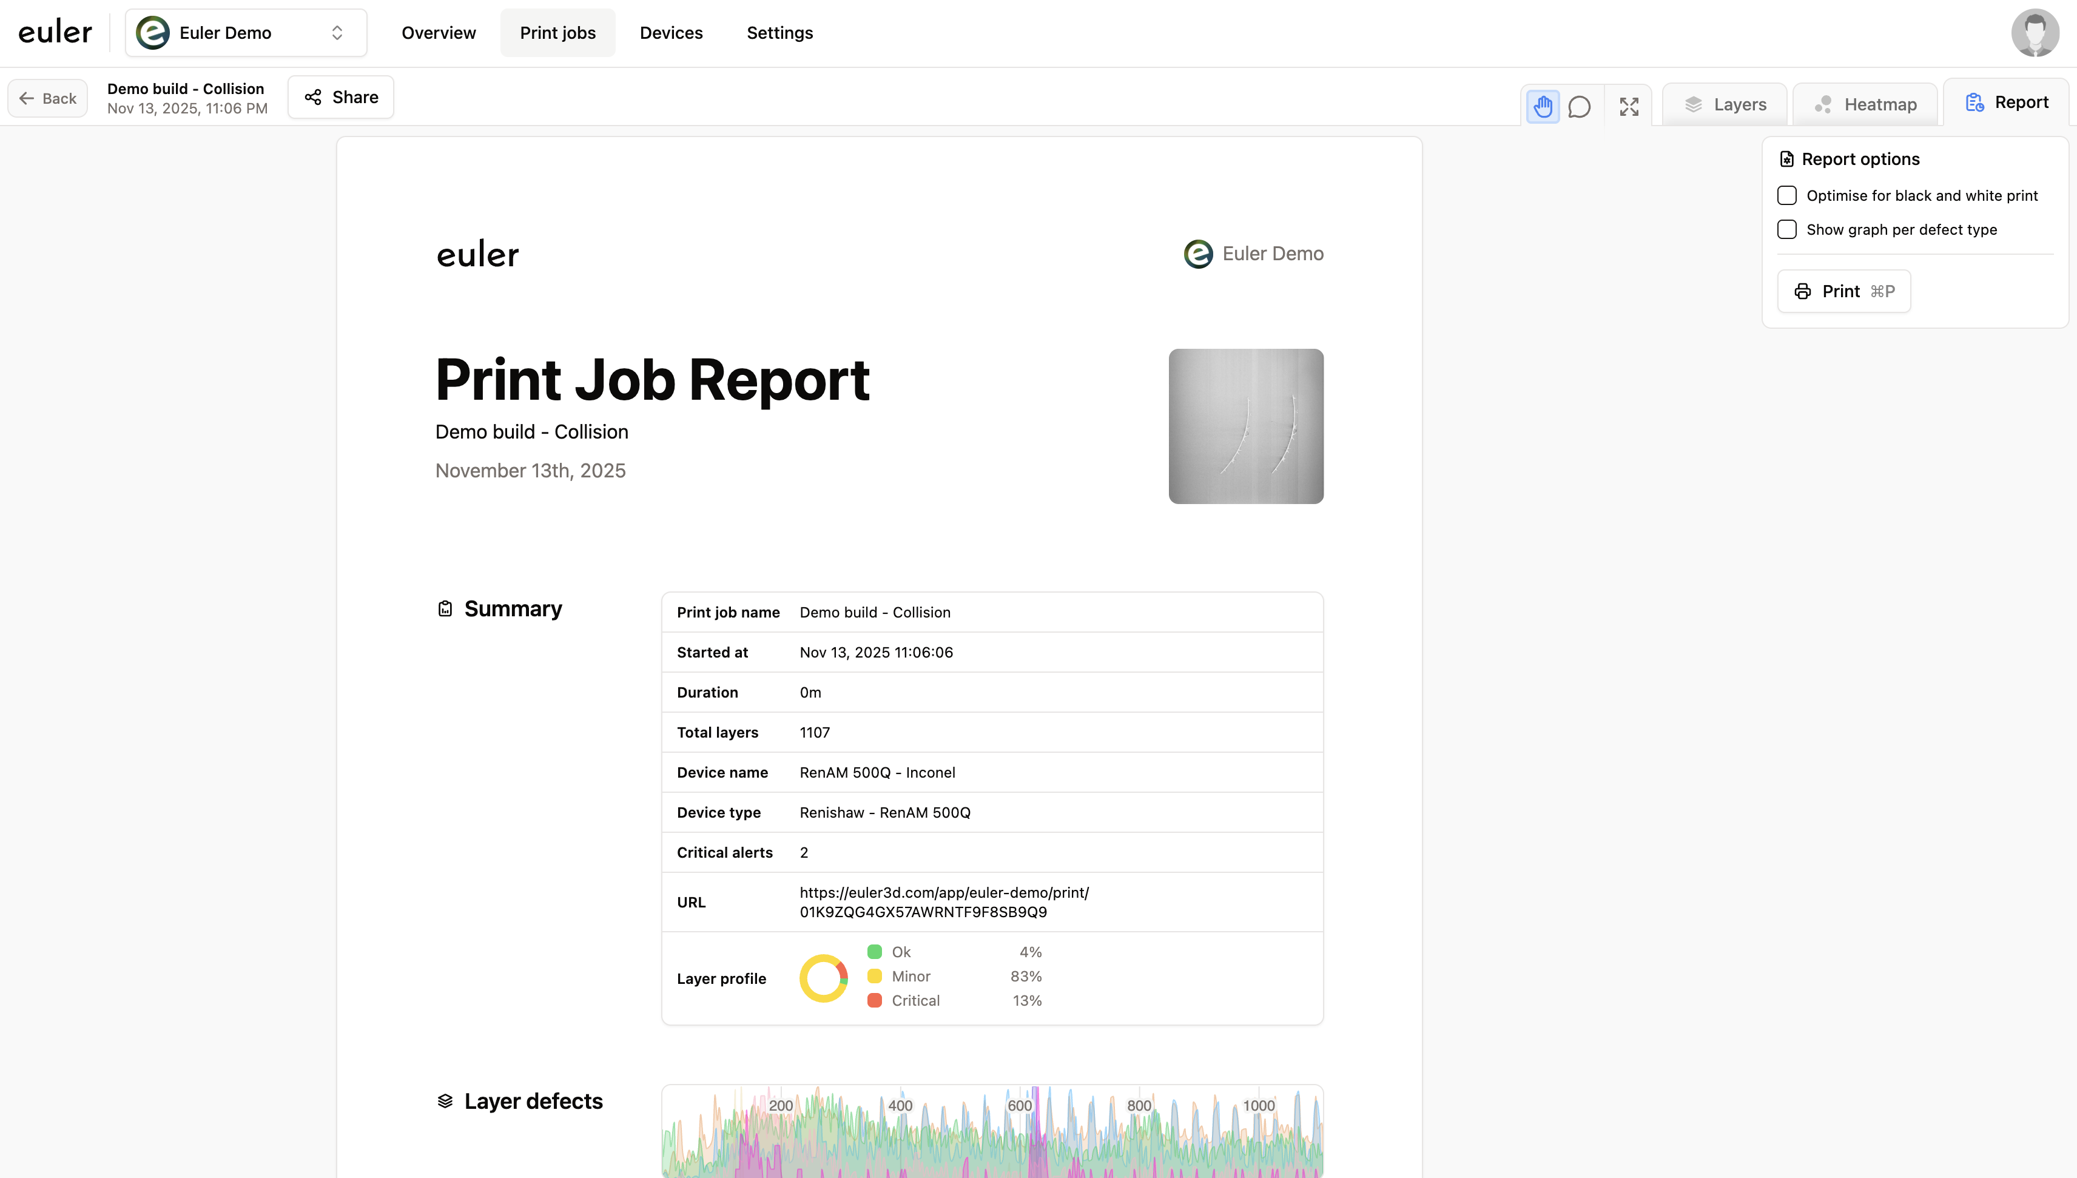Screen dimensions: 2077x1178
Task: Toggle the Summary section clipboard icon
Action: [x=445, y=608]
